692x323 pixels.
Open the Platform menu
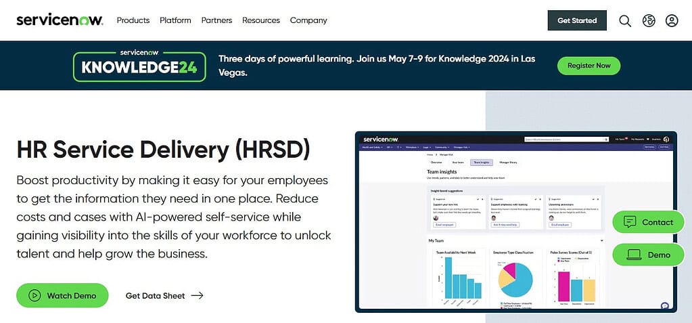pyautogui.click(x=176, y=20)
